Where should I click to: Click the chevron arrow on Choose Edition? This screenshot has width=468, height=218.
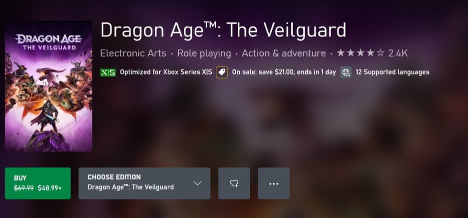coord(197,183)
